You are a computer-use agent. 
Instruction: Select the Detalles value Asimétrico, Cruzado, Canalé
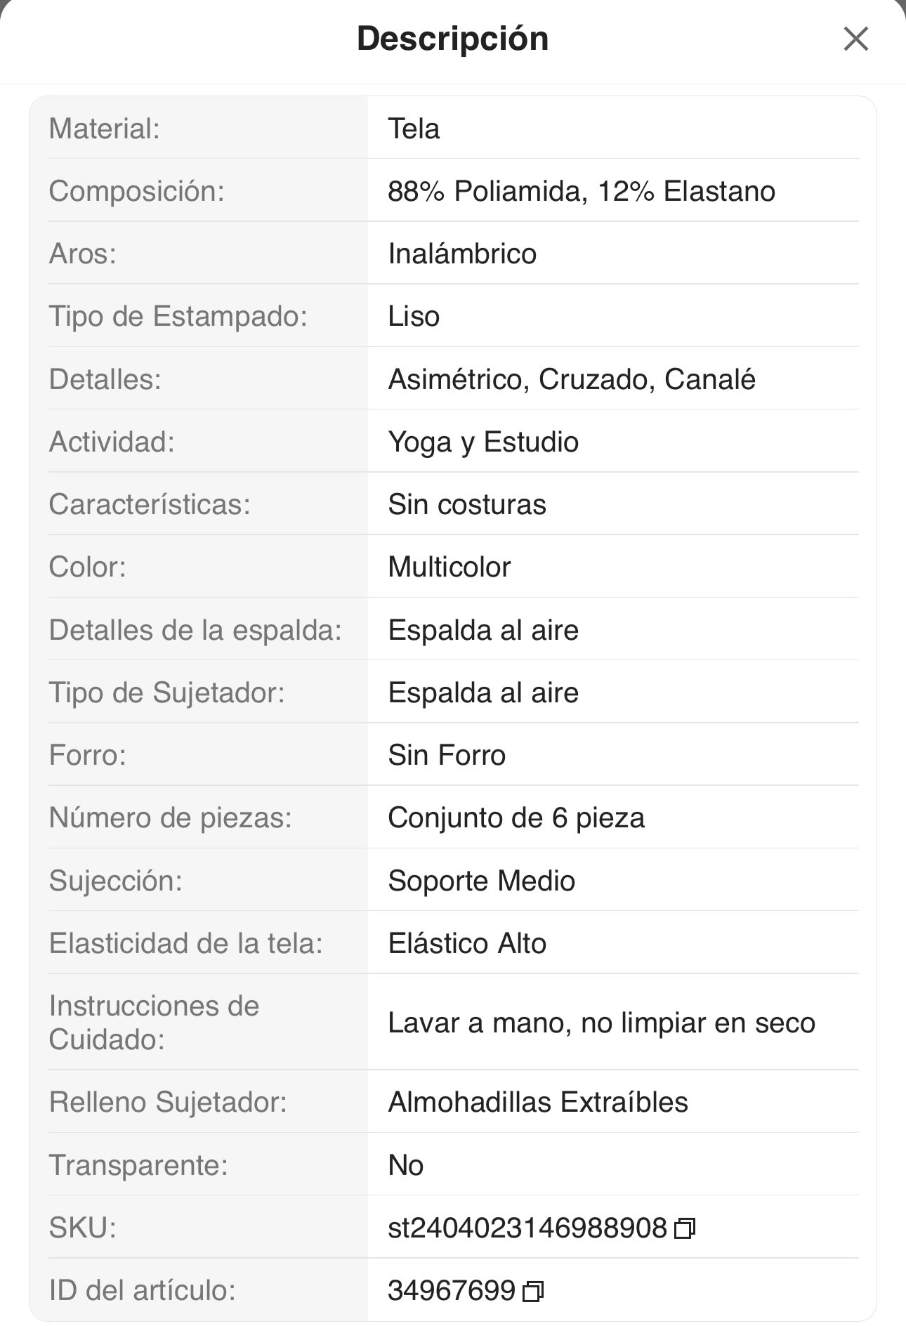[x=571, y=379]
